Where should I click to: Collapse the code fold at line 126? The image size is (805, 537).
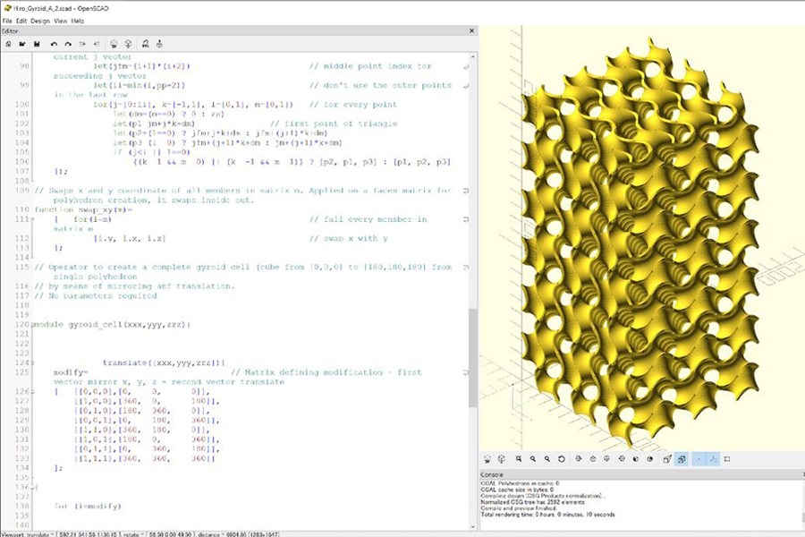tap(33, 392)
